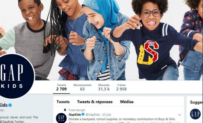Click the @GapKids Twitter mention in the bio

pyautogui.click(x=12, y=122)
